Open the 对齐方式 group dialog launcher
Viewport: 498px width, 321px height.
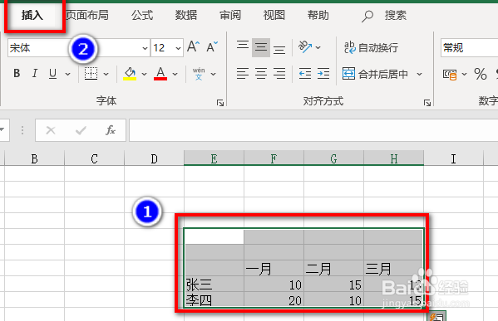pos(427,103)
